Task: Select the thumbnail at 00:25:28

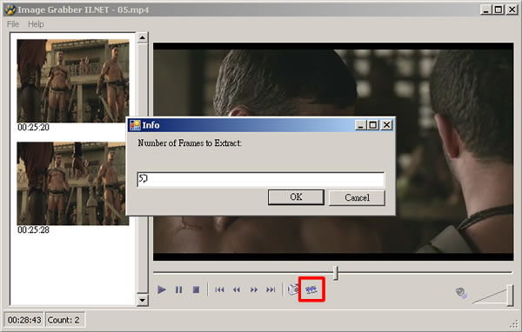Action: (73, 183)
